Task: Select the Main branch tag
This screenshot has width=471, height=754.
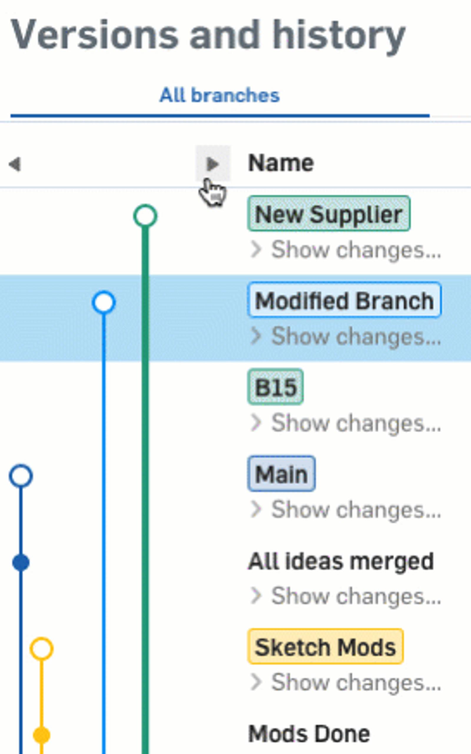Action: pos(281,474)
